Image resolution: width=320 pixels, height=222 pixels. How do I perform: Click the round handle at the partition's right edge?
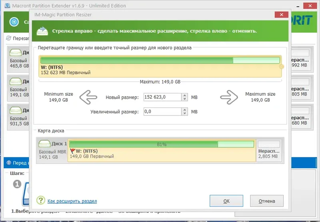pos(282,67)
